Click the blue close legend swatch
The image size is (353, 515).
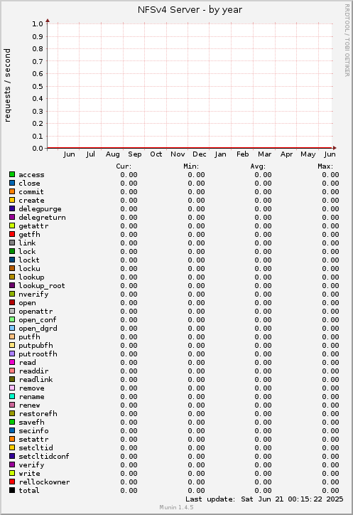pyautogui.click(x=12, y=183)
